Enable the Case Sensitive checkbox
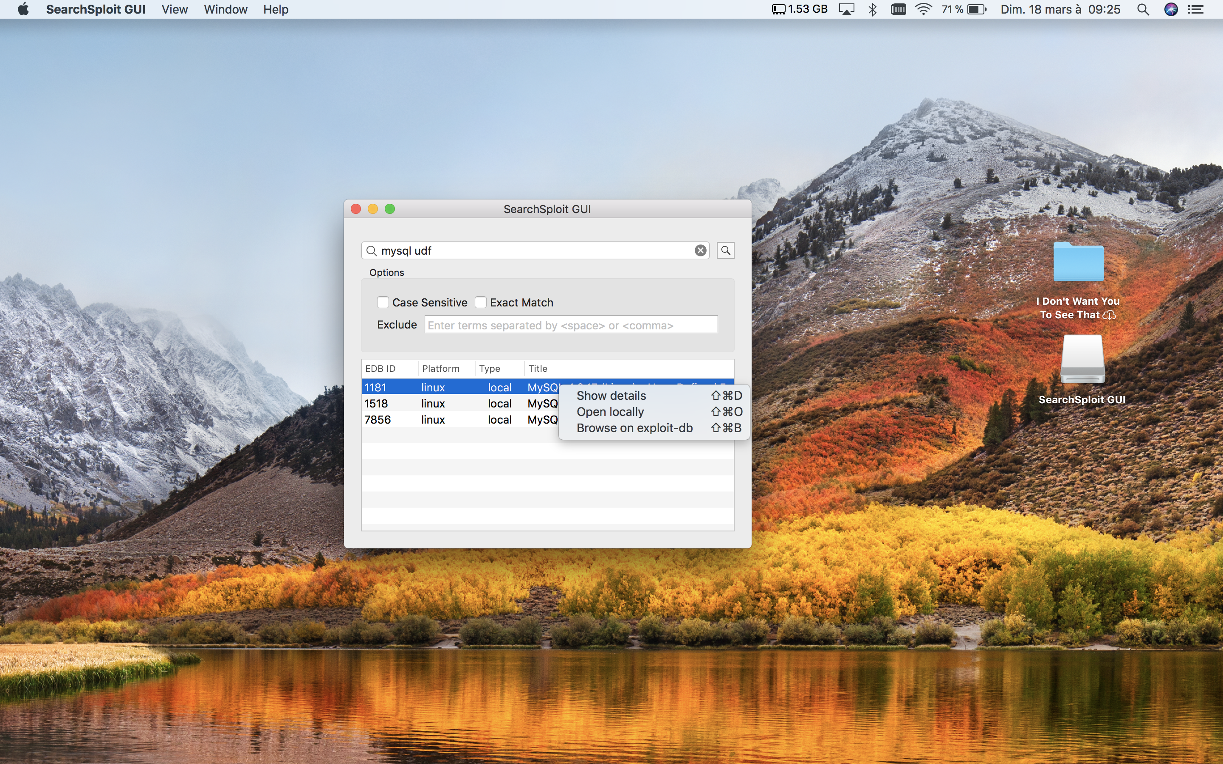The width and height of the screenshot is (1223, 764). coord(383,303)
